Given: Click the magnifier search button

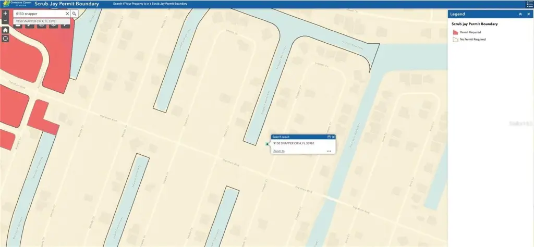Looking at the screenshot, I should (x=75, y=14).
